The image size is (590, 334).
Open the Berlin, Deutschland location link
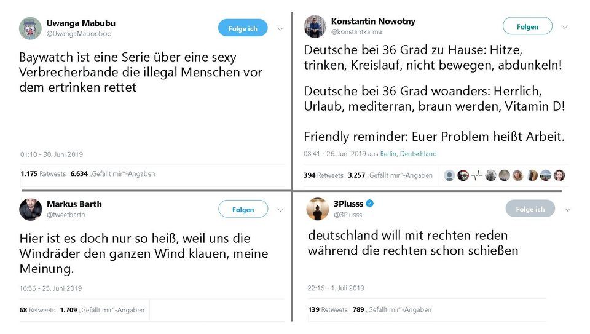(x=408, y=154)
